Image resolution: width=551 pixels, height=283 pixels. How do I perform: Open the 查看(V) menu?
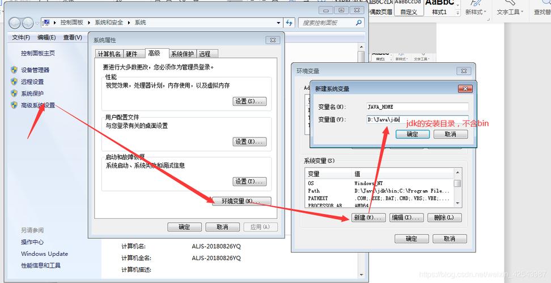pyautogui.click(x=73, y=37)
